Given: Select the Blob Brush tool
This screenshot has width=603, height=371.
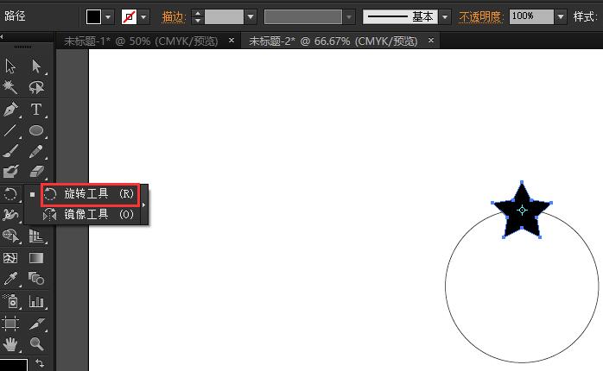Looking at the screenshot, I should 10,172.
